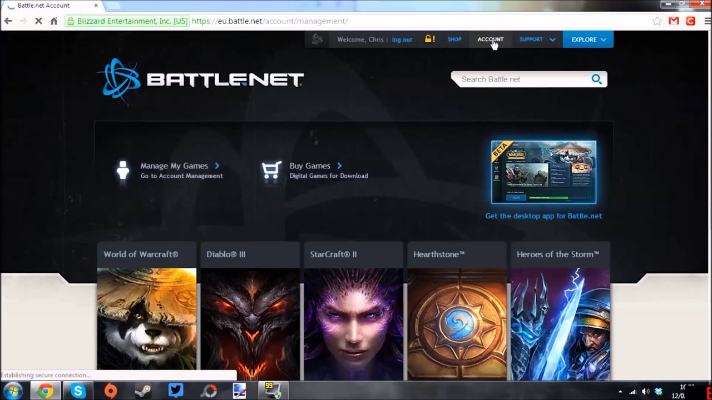712x400 pixels.
Task: Click the Welcome, Chris text
Action: (x=360, y=39)
